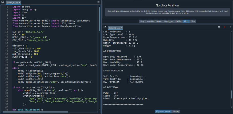Click 'Plant : Please put a healthy plant' line

tap(126, 98)
